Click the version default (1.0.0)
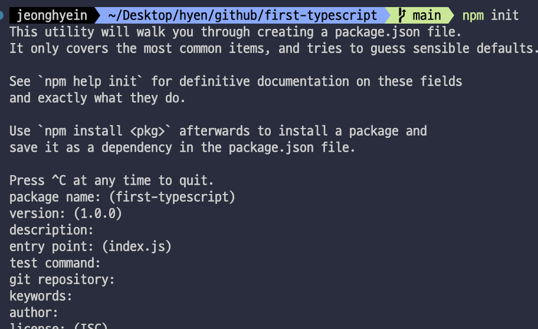 [98, 213]
